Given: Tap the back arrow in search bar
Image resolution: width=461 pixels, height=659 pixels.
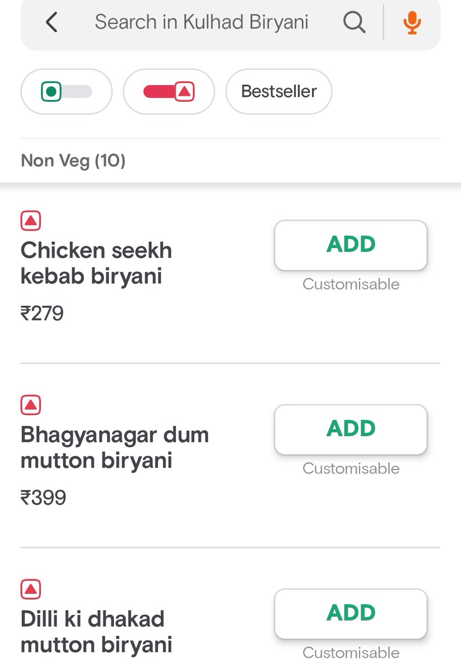Looking at the screenshot, I should [x=52, y=23].
